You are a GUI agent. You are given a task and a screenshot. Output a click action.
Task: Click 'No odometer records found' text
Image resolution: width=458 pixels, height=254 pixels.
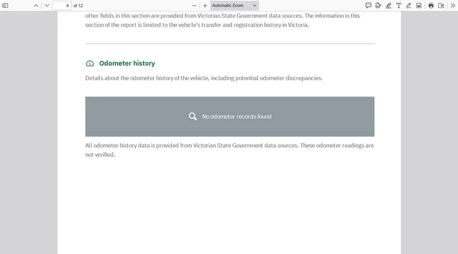pos(237,116)
